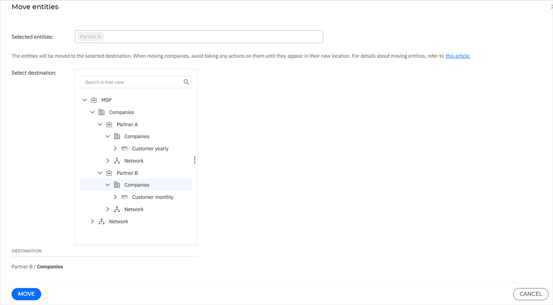553x305 pixels.
Task: Collapse Companies under Partner B
Action: pos(108,185)
